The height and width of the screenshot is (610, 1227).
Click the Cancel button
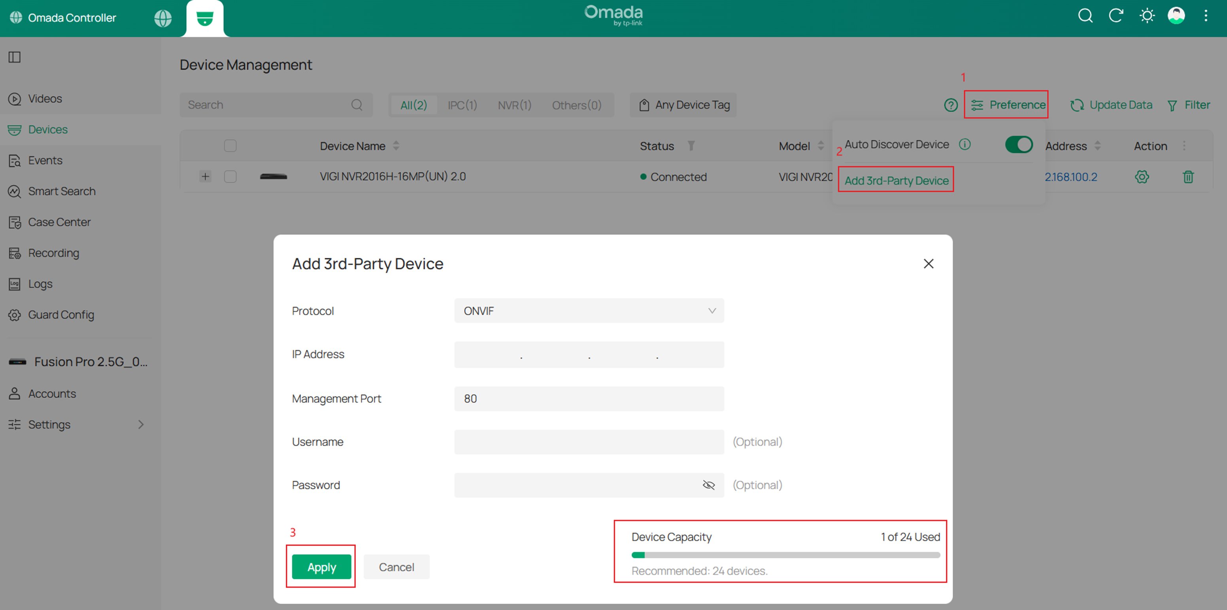pos(396,567)
